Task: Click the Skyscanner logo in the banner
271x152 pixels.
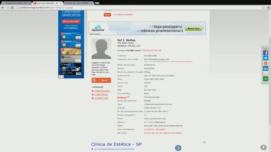Action: pos(98,28)
